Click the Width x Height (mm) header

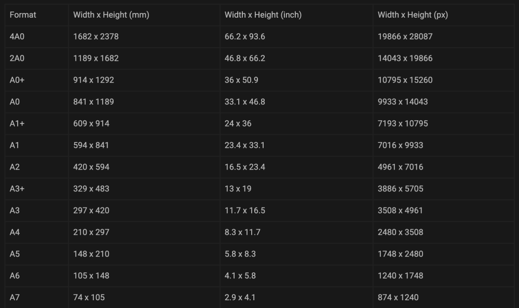[x=111, y=15]
